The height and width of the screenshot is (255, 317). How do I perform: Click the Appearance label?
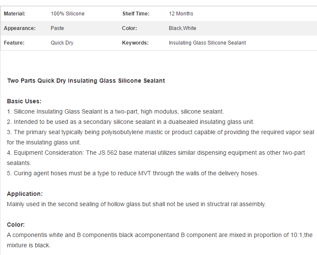click(x=20, y=28)
